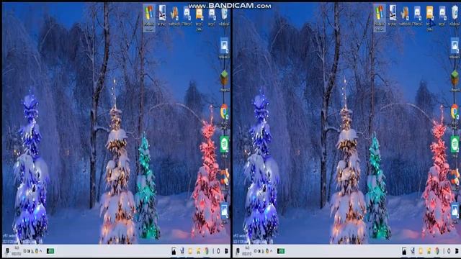Screen dimensions: 461x259
Task: Select orange folder-like shortcut on left desktop copy
Action: coord(199,14)
